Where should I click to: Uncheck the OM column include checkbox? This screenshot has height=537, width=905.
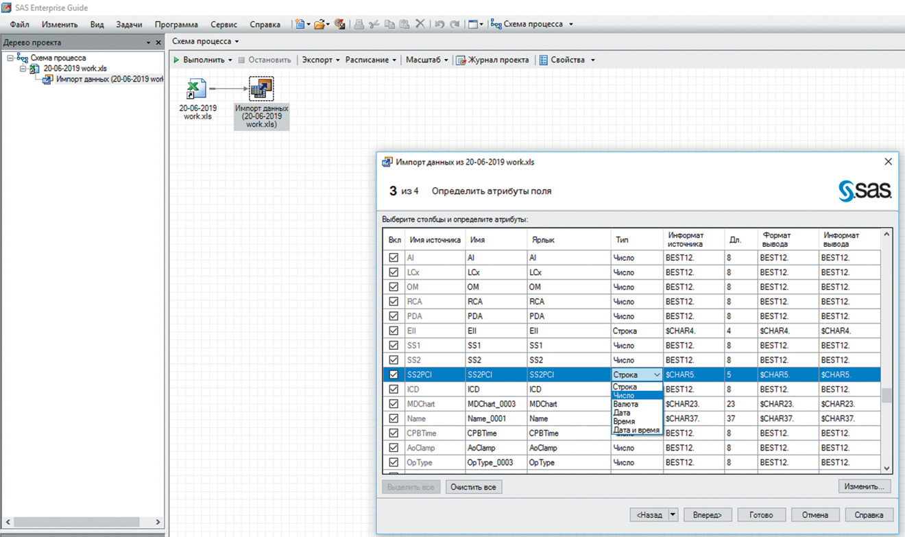click(394, 287)
